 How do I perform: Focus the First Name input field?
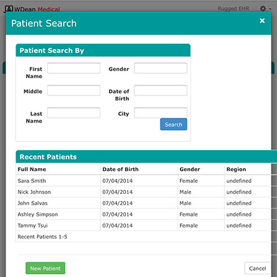pyautogui.click(x=74, y=68)
